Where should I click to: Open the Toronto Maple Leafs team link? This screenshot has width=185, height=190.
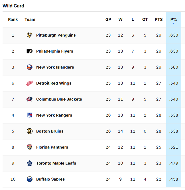[x=56, y=163]
